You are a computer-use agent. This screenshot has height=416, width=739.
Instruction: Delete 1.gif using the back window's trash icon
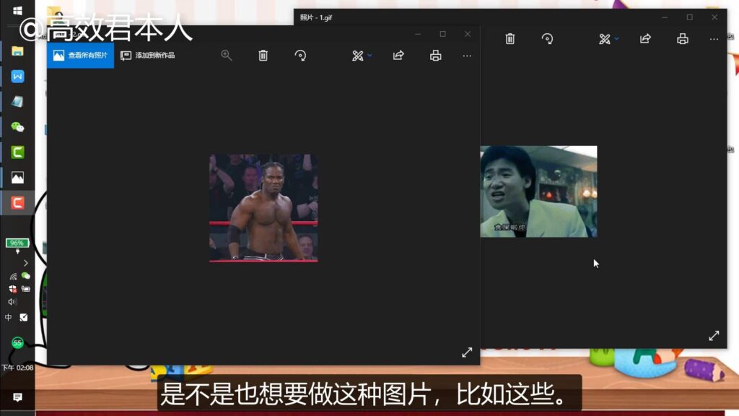[x=510, y=39]
